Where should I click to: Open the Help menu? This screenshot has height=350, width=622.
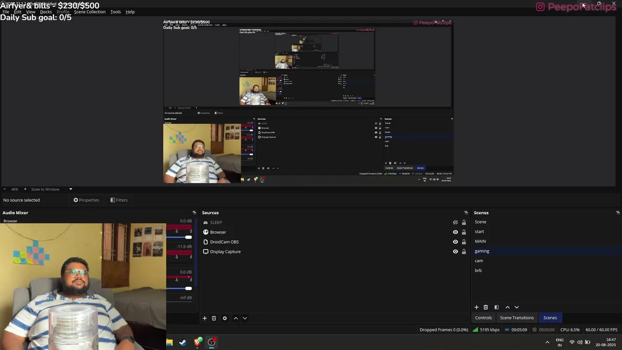[130, 12]
